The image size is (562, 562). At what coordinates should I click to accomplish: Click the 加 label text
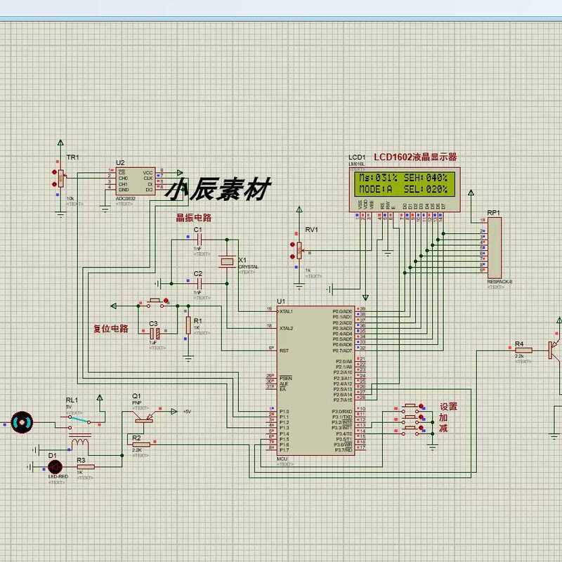click(443, 417)
